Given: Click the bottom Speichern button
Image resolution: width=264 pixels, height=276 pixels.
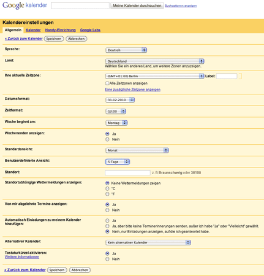Looking at the screenshot, I should (57, 270).
